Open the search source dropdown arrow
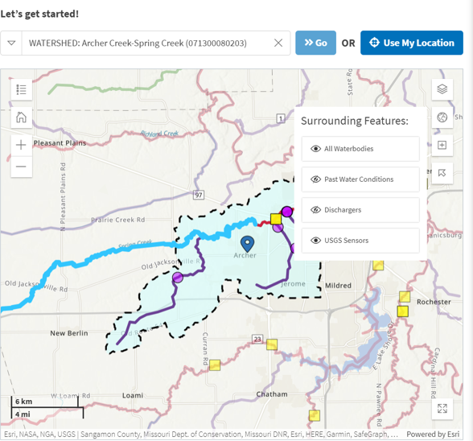Image resolution: width=473 pixels, height=441 pixels. [x=11, y=43]
